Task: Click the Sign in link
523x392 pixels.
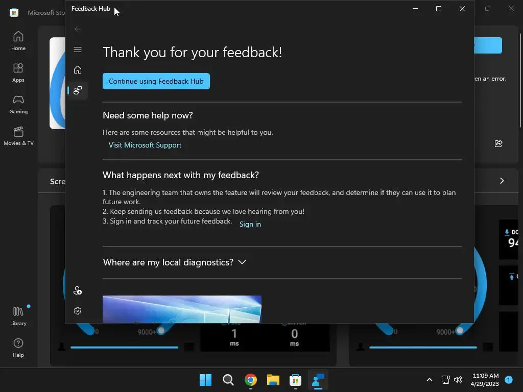Action: tap(250, 225)
